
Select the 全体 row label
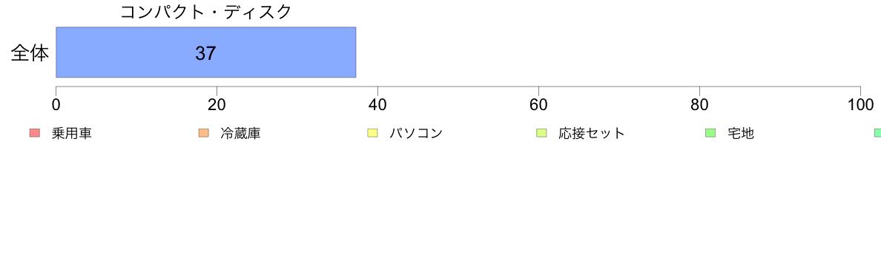pyautogui.click(x=30, y=53)
